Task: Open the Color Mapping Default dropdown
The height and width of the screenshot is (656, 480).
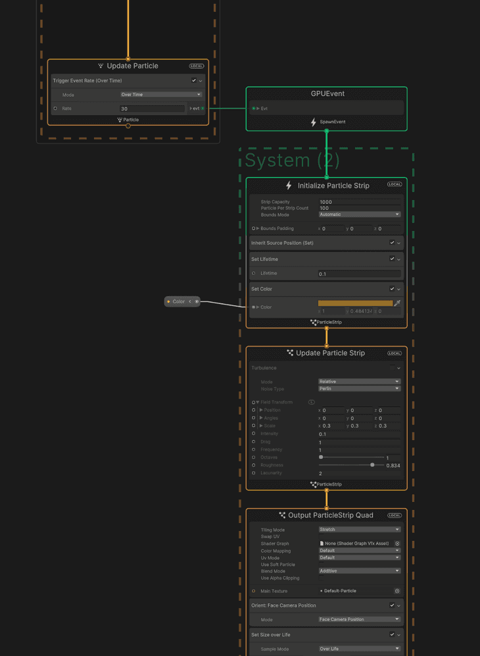Action: [x=360, y=551]
